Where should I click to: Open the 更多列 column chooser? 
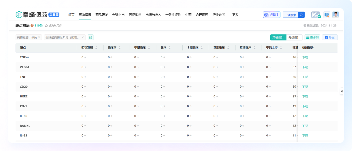point(312,37)
